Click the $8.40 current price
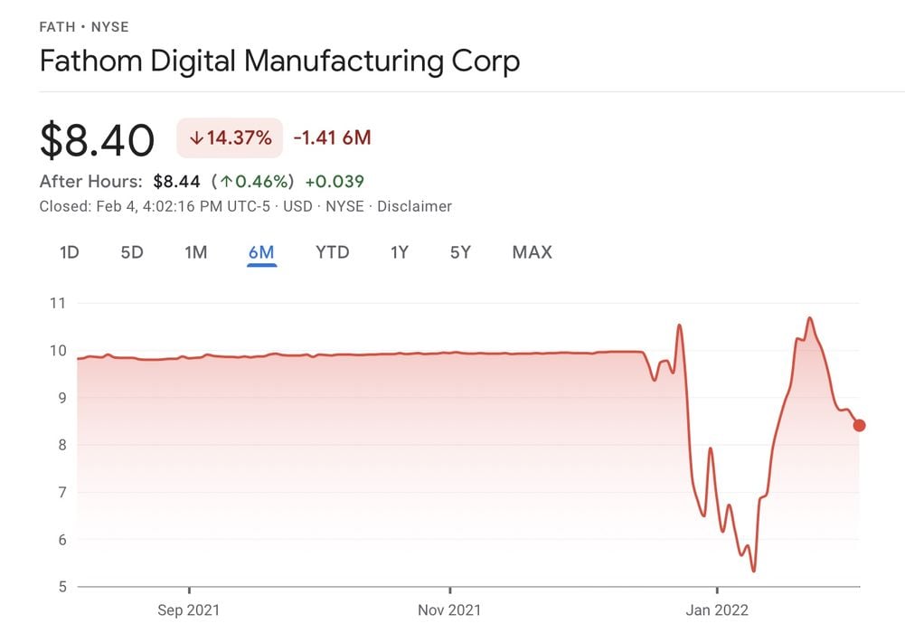Viewport: 905px width, 633px height. point(97,140)
